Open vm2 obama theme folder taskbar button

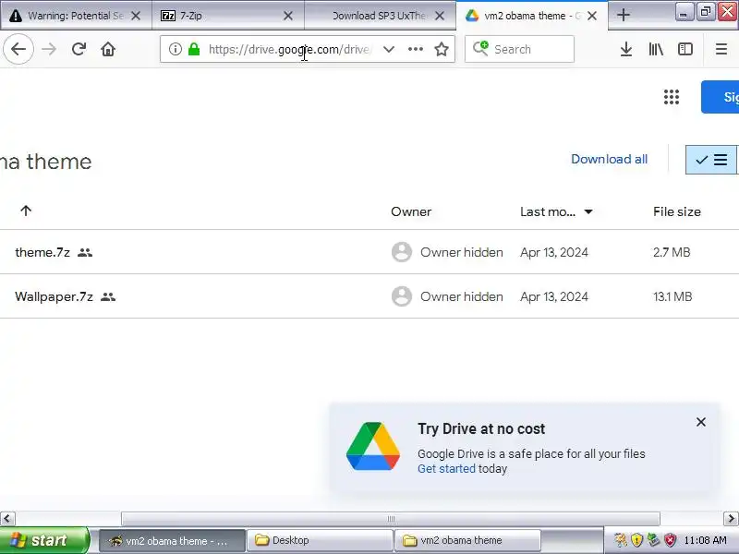click(x=467, y=541)
